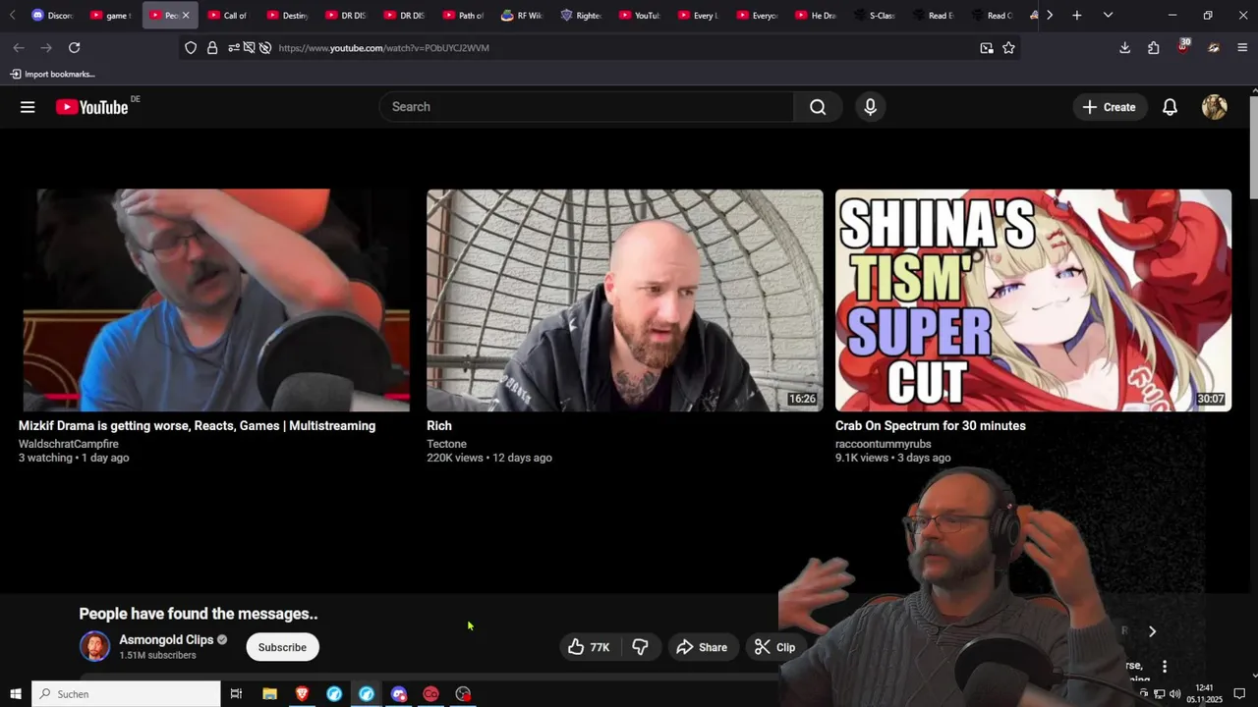Click the Clip scissors button
1258x707 pixels.
click(774, 647)
